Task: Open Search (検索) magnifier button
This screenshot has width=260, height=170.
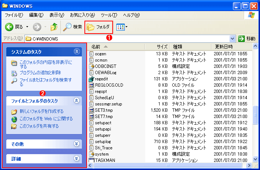Action: pyautogui.click(x=73, y=27)
